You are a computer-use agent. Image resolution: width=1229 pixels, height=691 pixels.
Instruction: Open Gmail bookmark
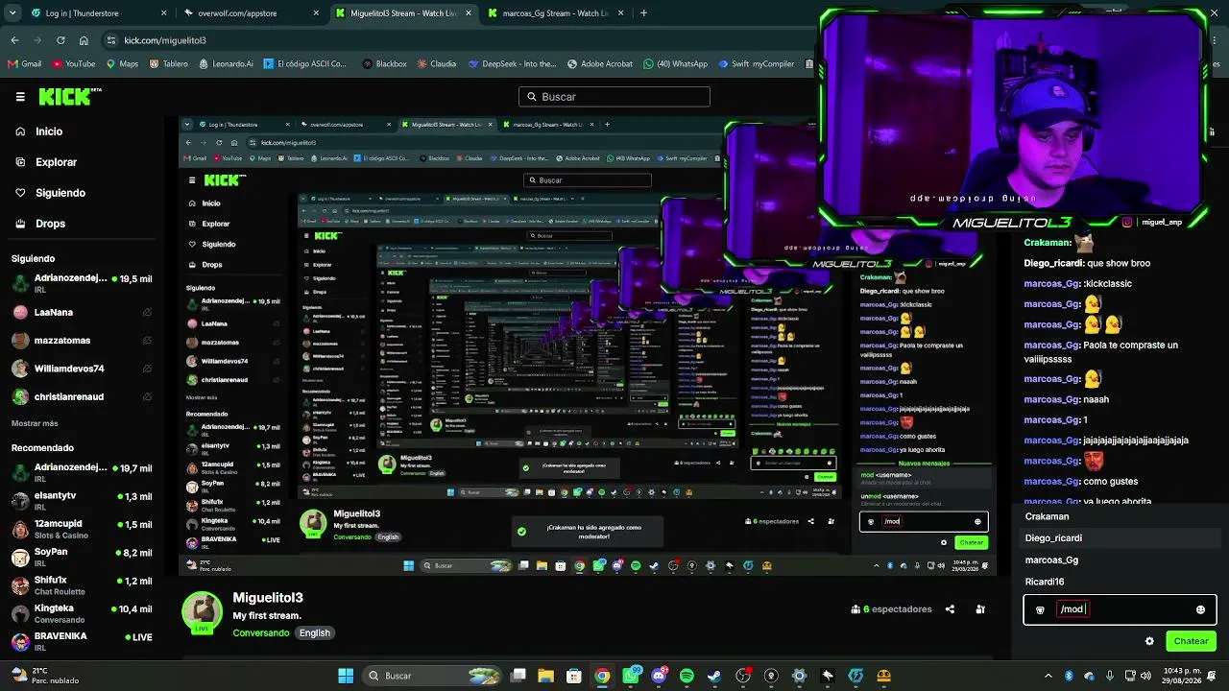tap(25, 64)
